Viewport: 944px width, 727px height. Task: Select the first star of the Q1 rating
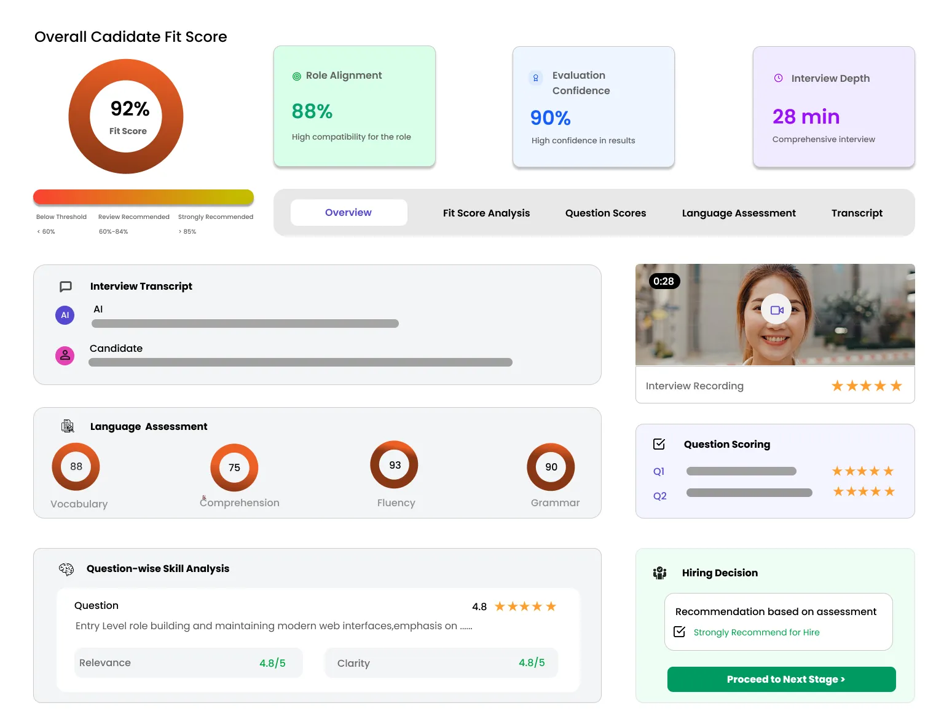836,471
